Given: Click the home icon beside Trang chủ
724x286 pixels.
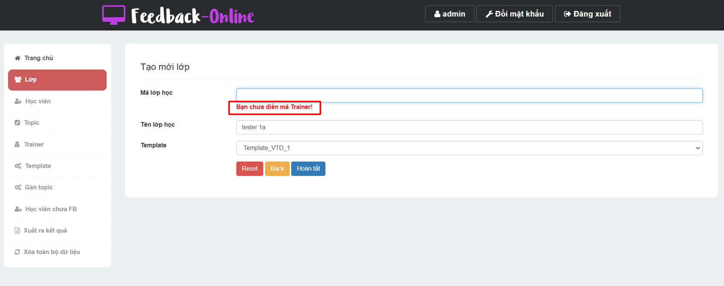Looking at the screenshot, I should [17, 58].
